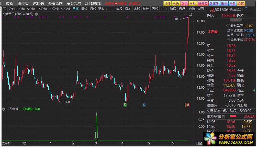This screenshot has width=257, height=147.
Task: Switch to the 1分钟 period
Action: click(21, 9)
